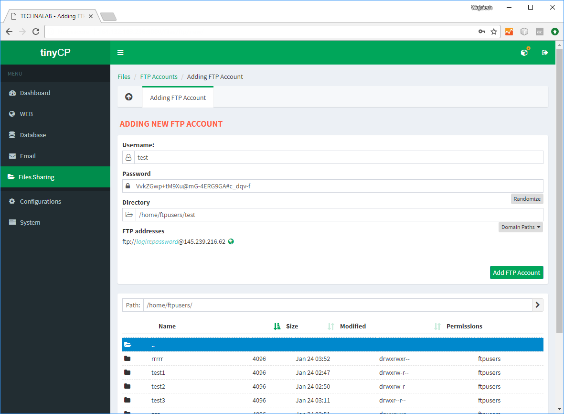Click the 'test1' folder name
The width and height of the screenshot is (564, 414).
(x=158, y=372)
